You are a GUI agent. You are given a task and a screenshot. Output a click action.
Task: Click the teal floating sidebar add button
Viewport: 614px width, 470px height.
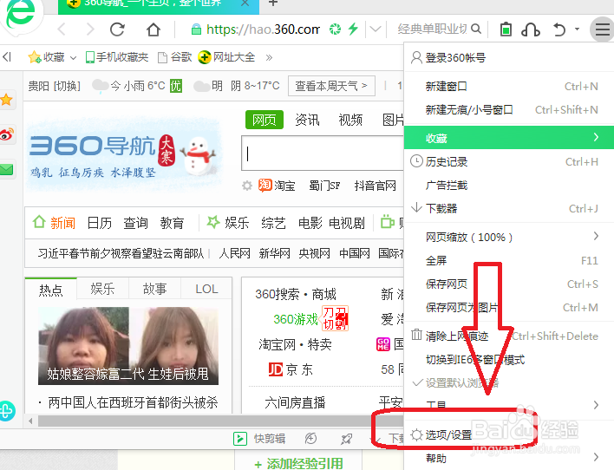(7, 411)
